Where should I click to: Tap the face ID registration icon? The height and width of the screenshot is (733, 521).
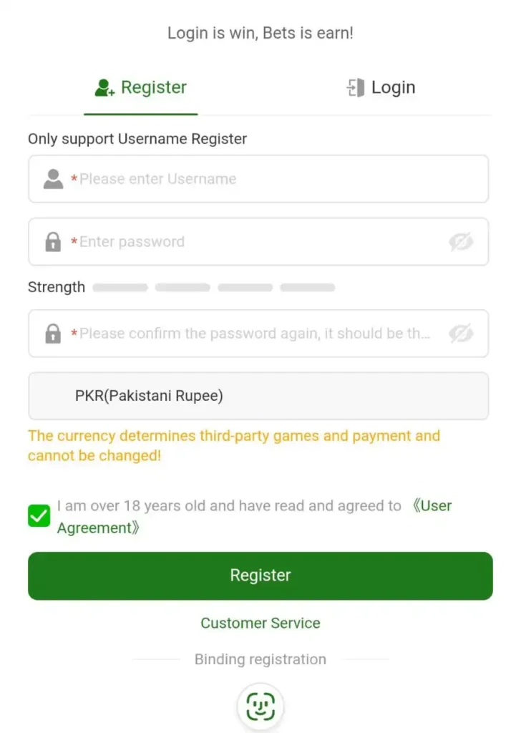click(260, 707)
